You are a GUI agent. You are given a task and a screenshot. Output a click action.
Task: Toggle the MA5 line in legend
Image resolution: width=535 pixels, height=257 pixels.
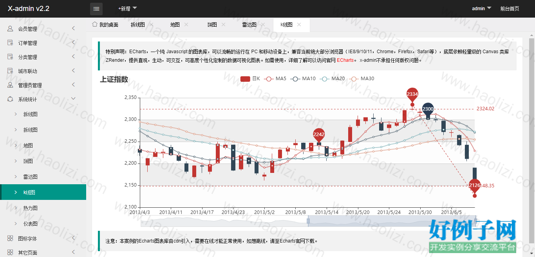(x=275, y=79)
